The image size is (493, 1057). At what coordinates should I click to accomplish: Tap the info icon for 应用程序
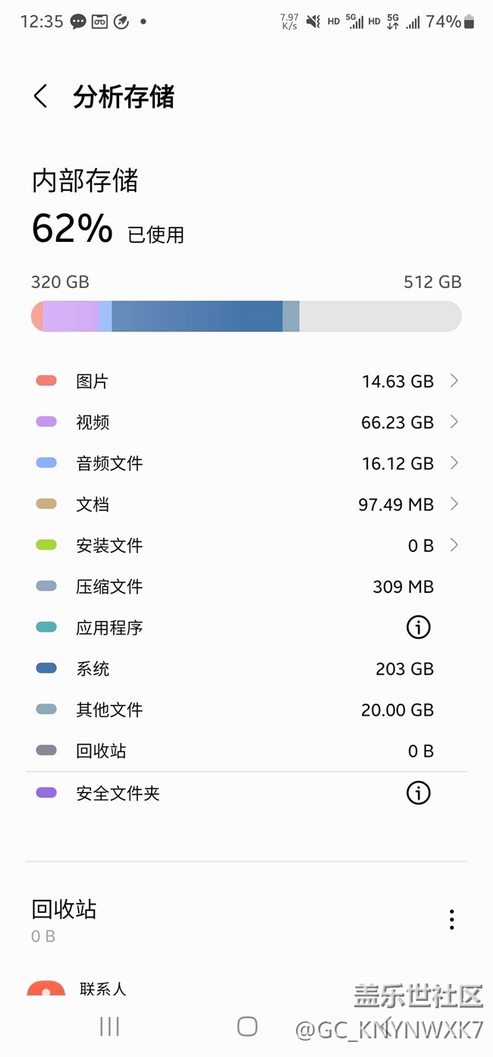click(x=418, y=627)
